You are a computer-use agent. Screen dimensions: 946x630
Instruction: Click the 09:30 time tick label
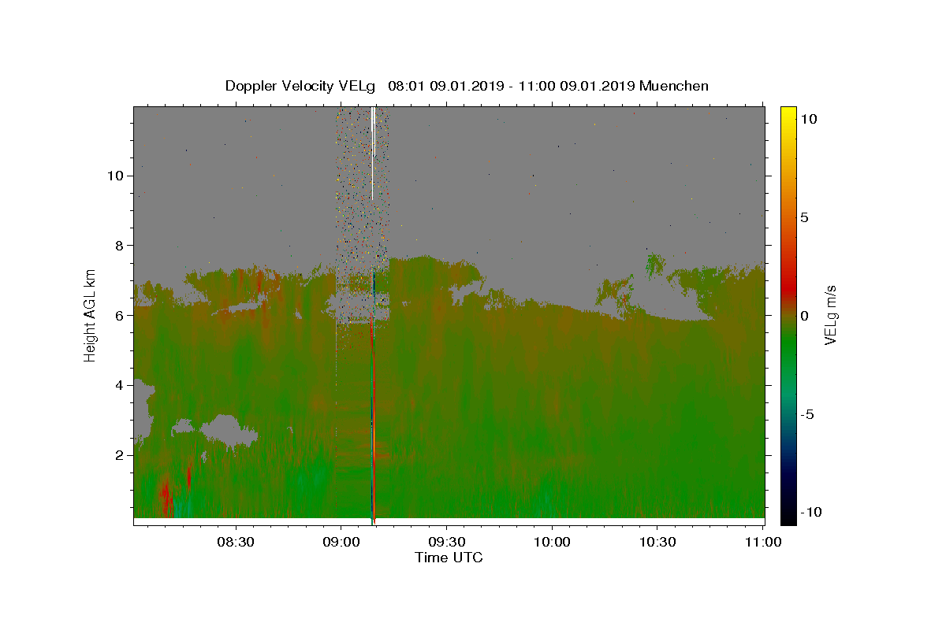point(446,542)
